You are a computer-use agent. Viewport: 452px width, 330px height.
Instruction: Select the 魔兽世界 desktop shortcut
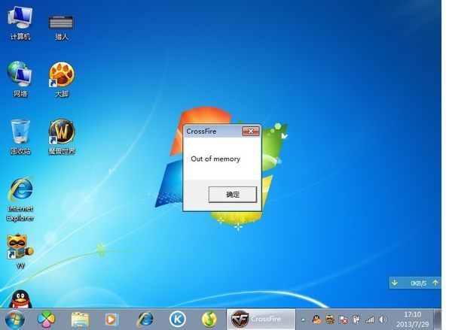[62, 137]
